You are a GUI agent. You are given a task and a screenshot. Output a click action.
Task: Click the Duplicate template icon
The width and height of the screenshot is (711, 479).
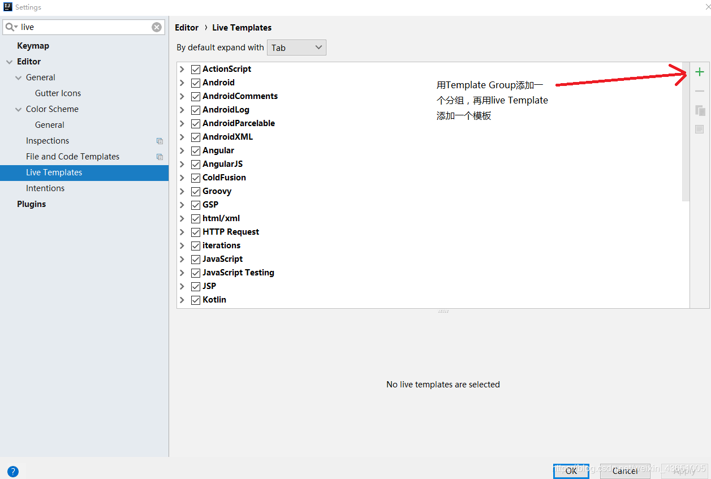(x=700, y=110)
